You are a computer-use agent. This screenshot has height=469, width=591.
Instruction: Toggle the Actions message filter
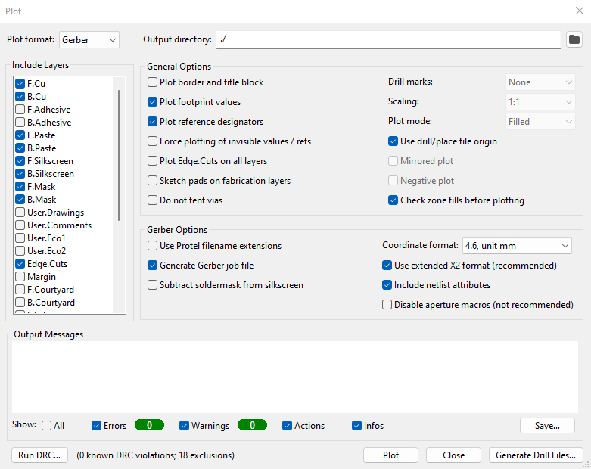click(x=288, y=426)
